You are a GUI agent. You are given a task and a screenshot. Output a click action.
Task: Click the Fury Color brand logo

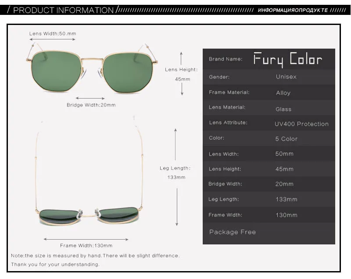288,60
